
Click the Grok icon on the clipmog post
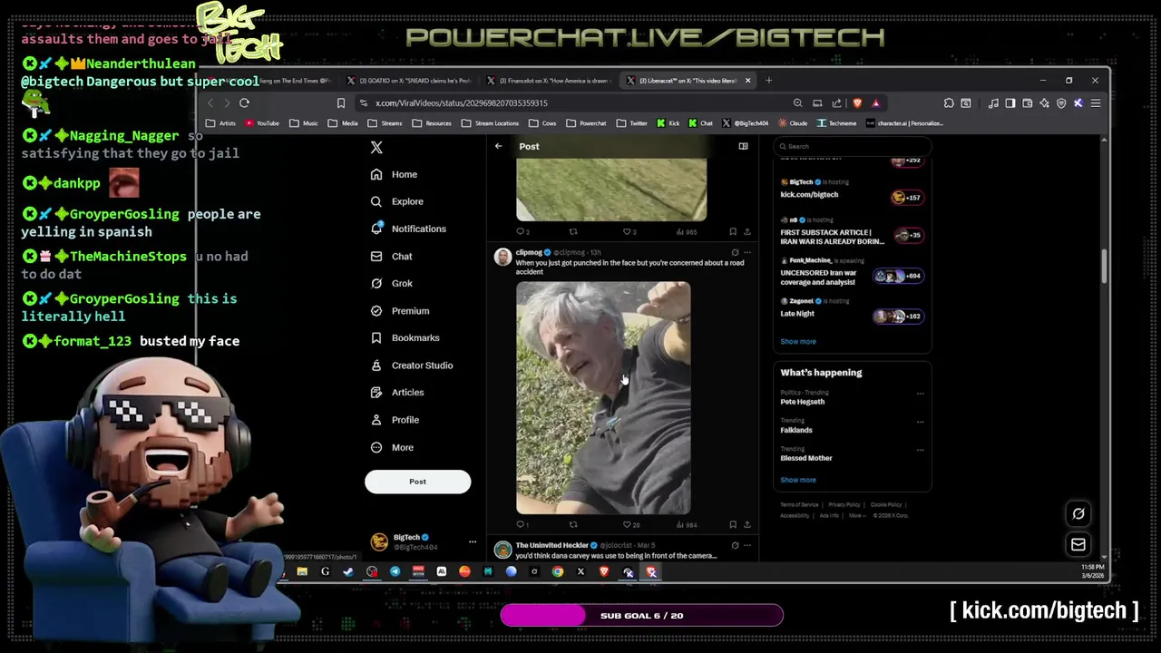(x=735, y=252)
